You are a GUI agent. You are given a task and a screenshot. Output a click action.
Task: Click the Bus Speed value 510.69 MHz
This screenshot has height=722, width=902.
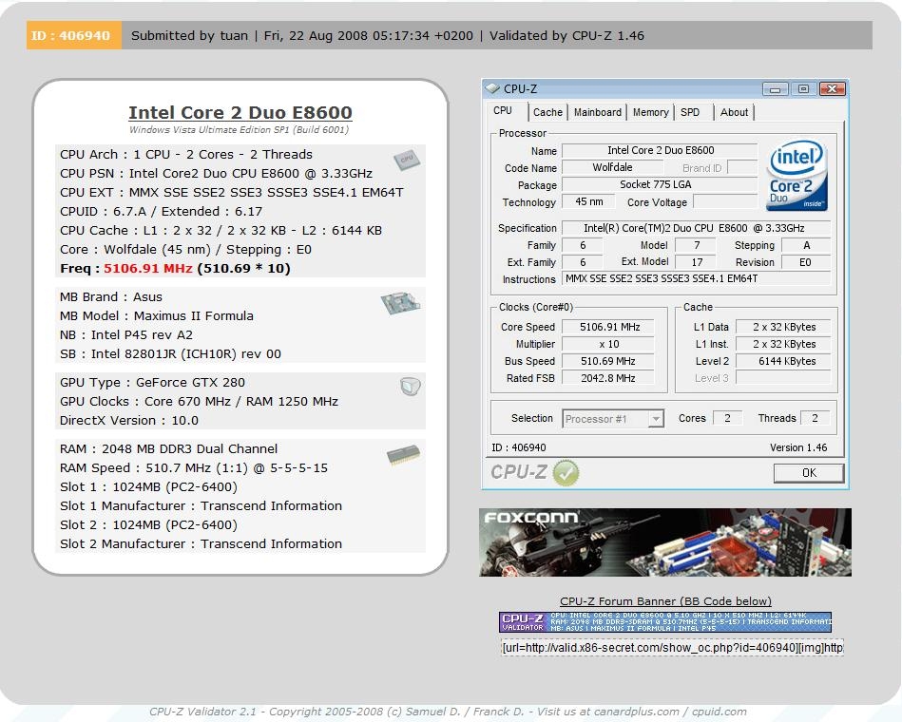609,361
